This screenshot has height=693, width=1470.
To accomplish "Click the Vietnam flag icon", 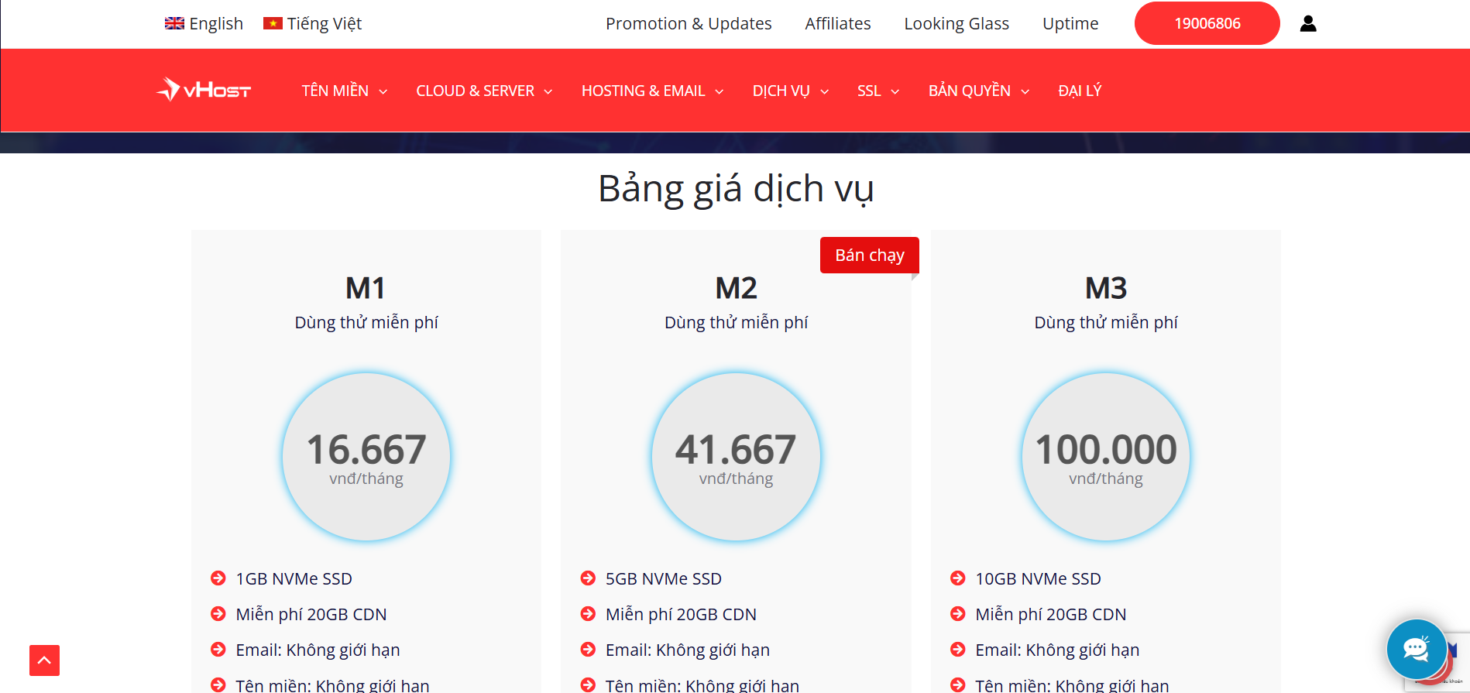I will [273, 24].
